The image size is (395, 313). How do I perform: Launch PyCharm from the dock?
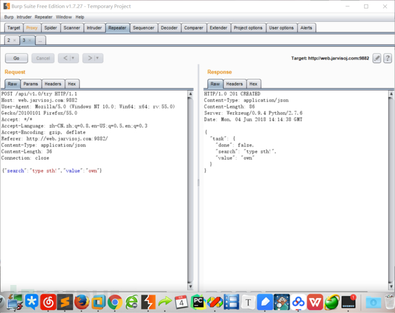point(198,302)
